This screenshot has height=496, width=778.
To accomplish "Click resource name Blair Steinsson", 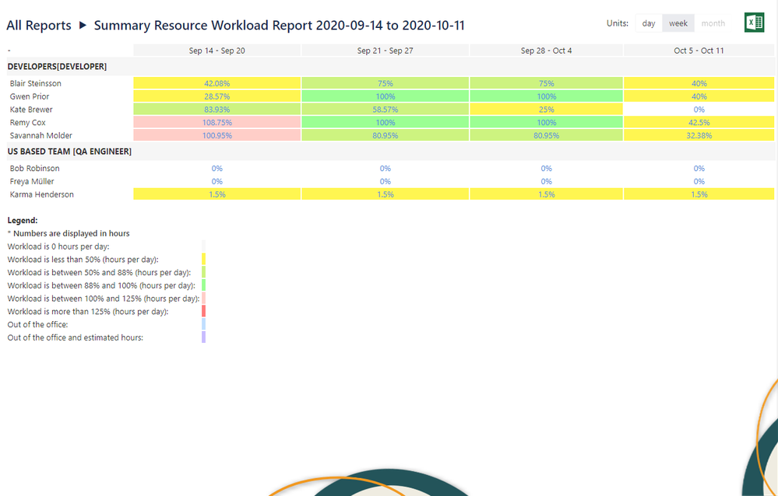I will click(36, 83).
